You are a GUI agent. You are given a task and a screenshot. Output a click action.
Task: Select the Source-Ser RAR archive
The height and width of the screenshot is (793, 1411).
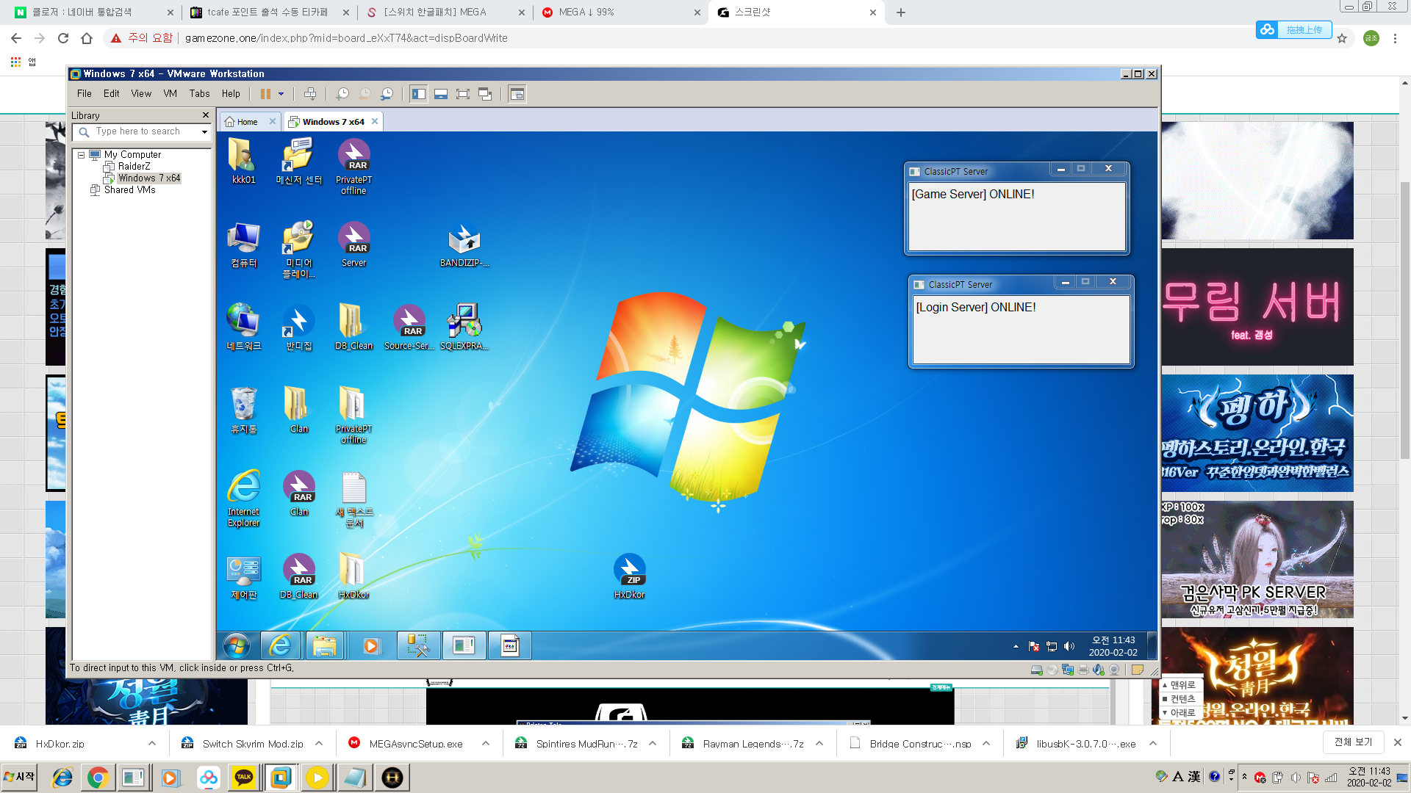click(x=409, y=327)
